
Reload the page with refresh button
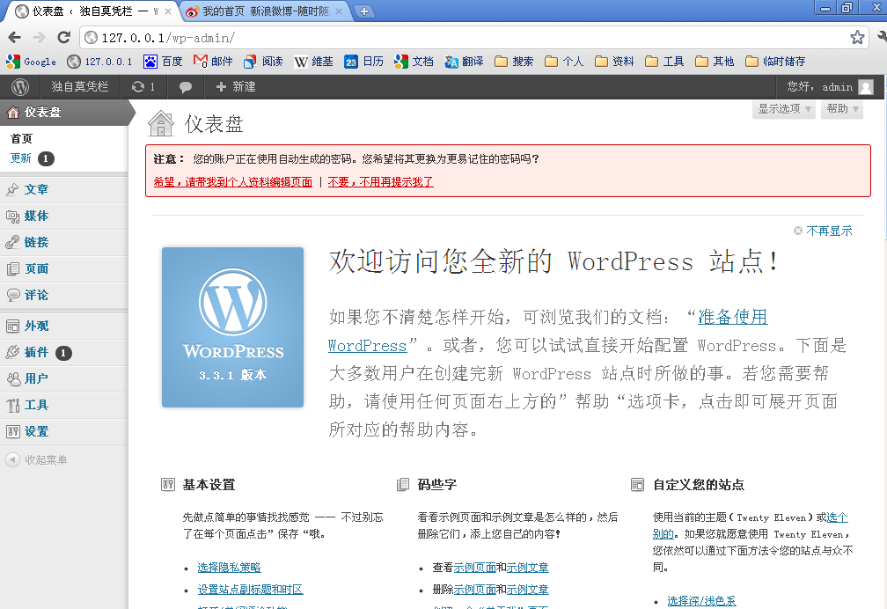coord(64,37)
